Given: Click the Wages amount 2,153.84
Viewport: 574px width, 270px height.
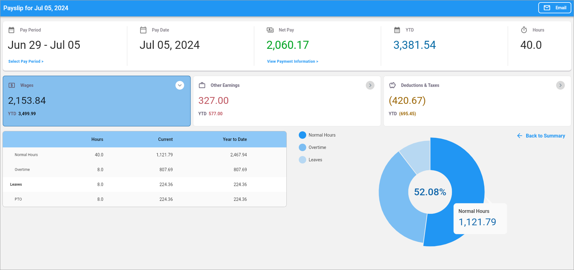Looking at the screenshot, I should pyautogui.click(x=27, y=101).
